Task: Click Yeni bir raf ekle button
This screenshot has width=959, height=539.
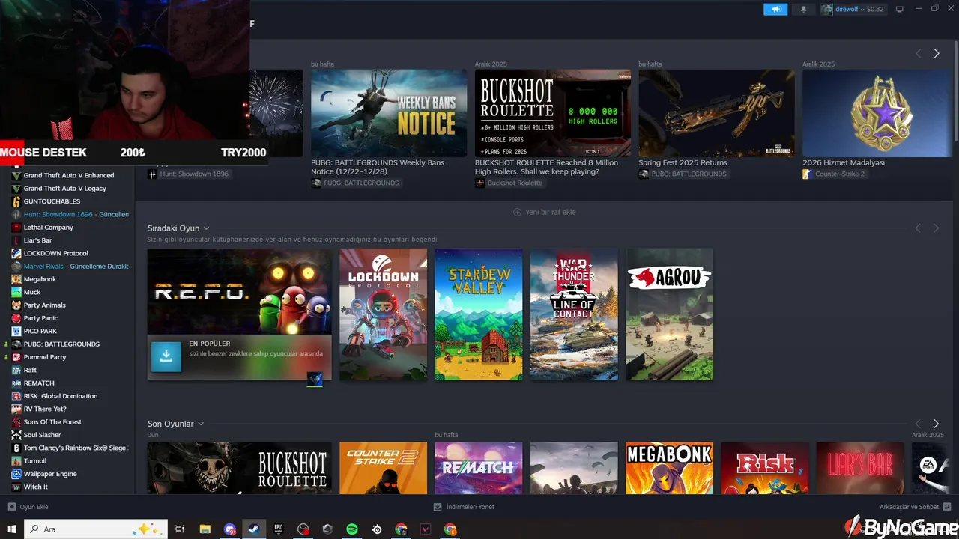Action: click(545, 212)
